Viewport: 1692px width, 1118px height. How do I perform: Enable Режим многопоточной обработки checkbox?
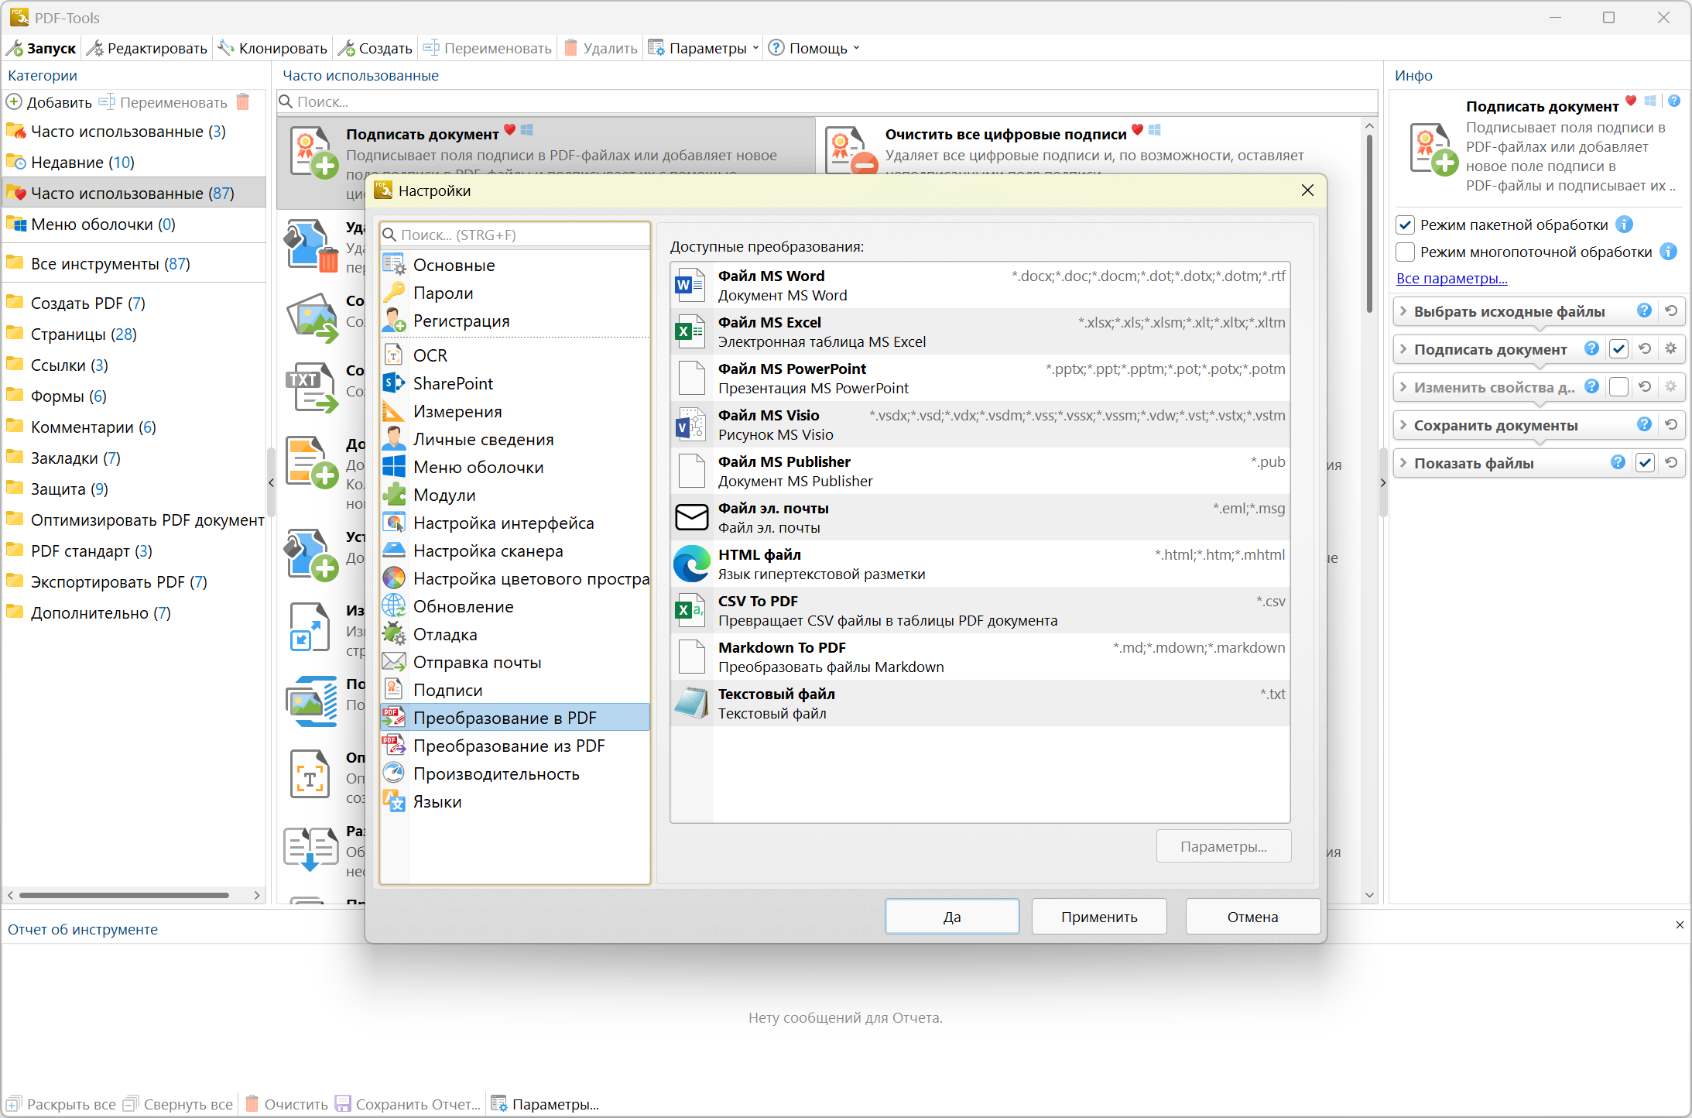click(1406, 252)
